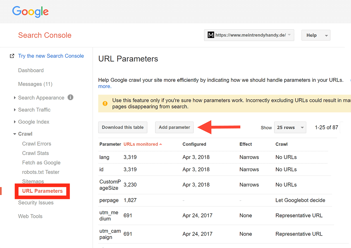Open the meintrendyhandy.de property dropdown
This screenshot has width=351, height=248.
coord(249,35)
